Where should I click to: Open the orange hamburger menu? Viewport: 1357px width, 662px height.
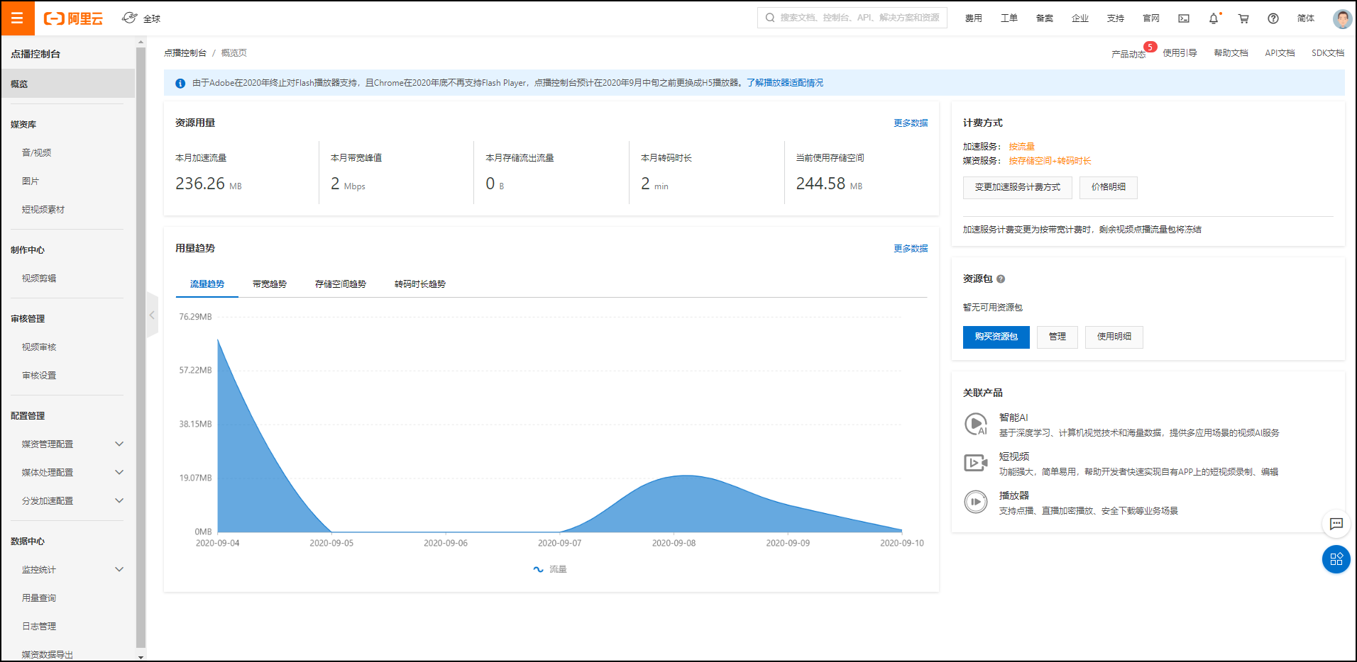click(18, 18)
